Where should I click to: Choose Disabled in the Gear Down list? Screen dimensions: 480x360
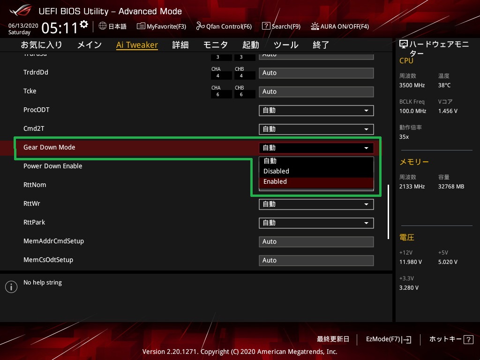point(316,171)
